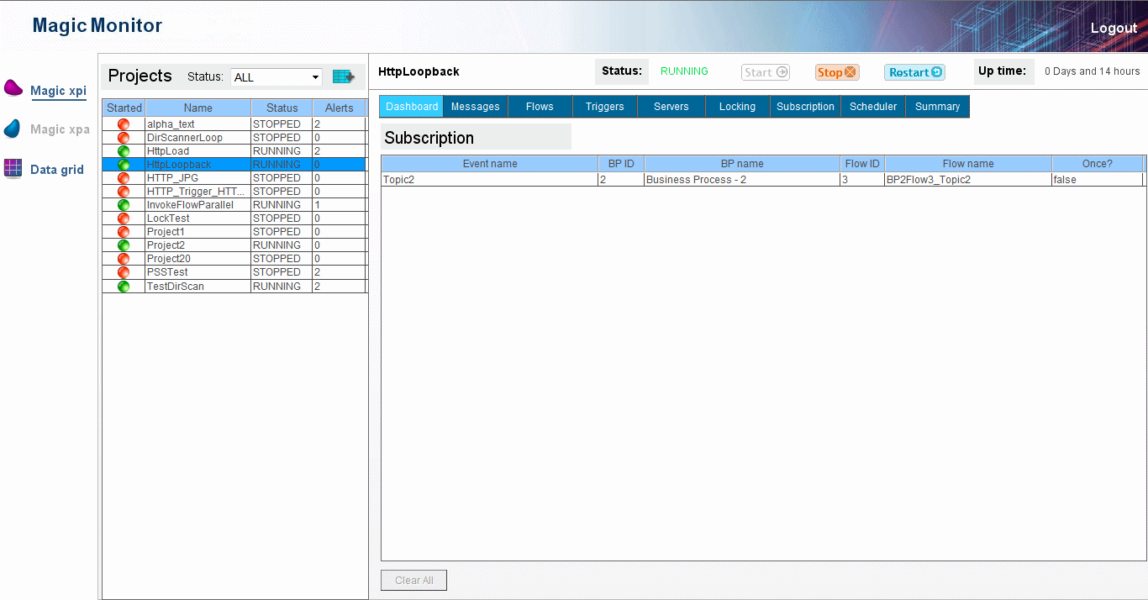Open the Data grid icon
This screenshot has height=600, width=1148.
(13, 168)
